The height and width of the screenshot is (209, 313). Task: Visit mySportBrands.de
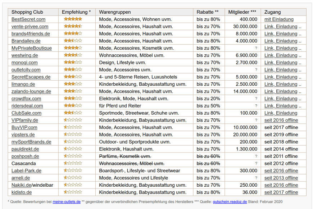31,142
